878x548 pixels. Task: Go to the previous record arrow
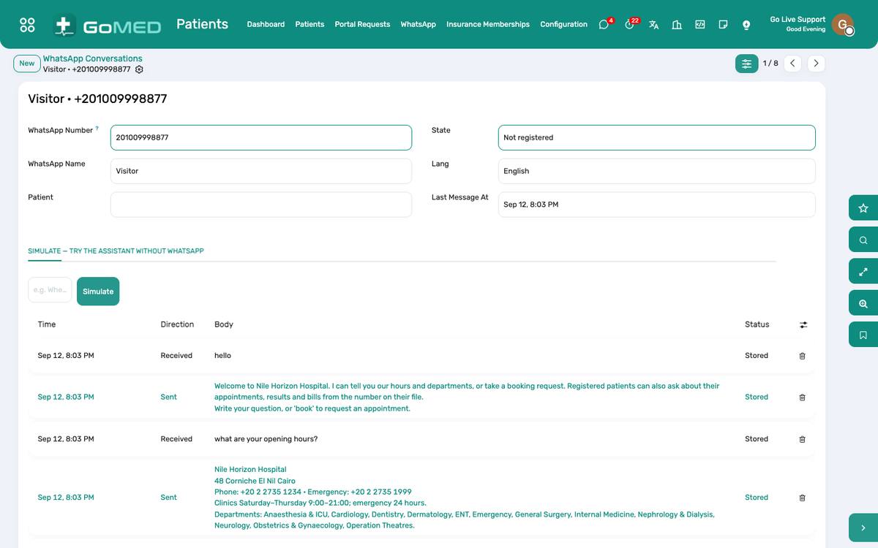pos(792,64)
